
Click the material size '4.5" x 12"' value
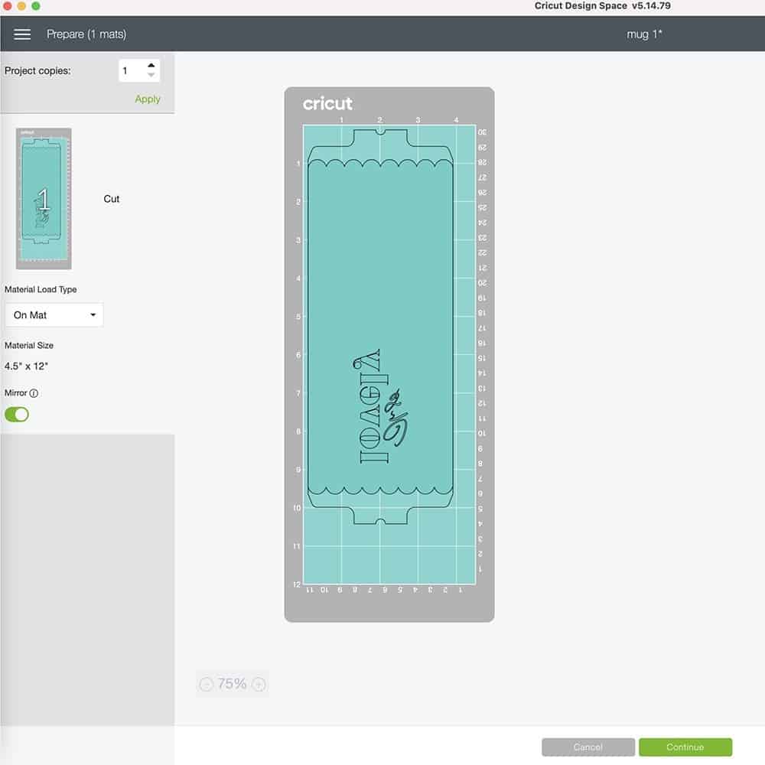[x=26, y=366]
